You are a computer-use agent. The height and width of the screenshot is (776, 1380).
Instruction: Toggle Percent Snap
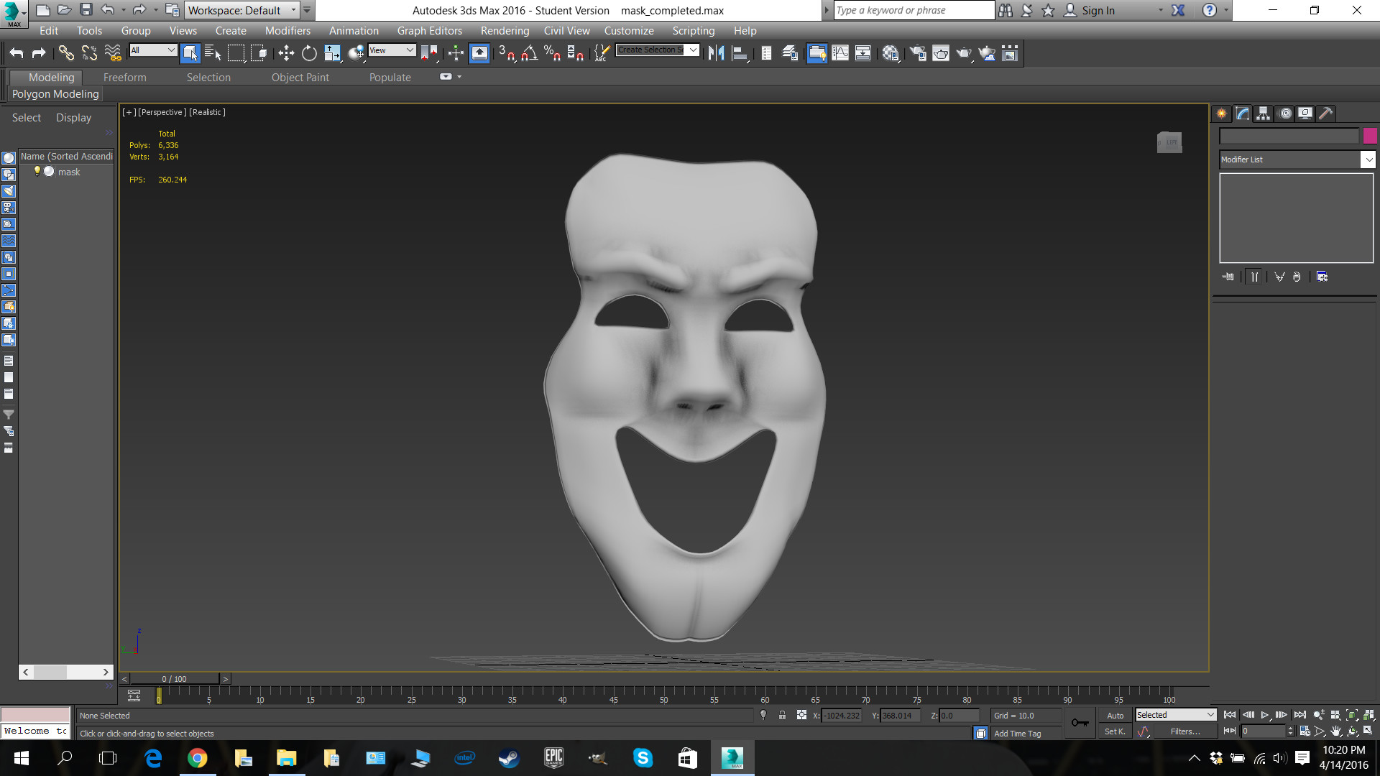(553, 53)
